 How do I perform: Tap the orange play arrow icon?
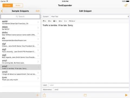click(126, 95)
